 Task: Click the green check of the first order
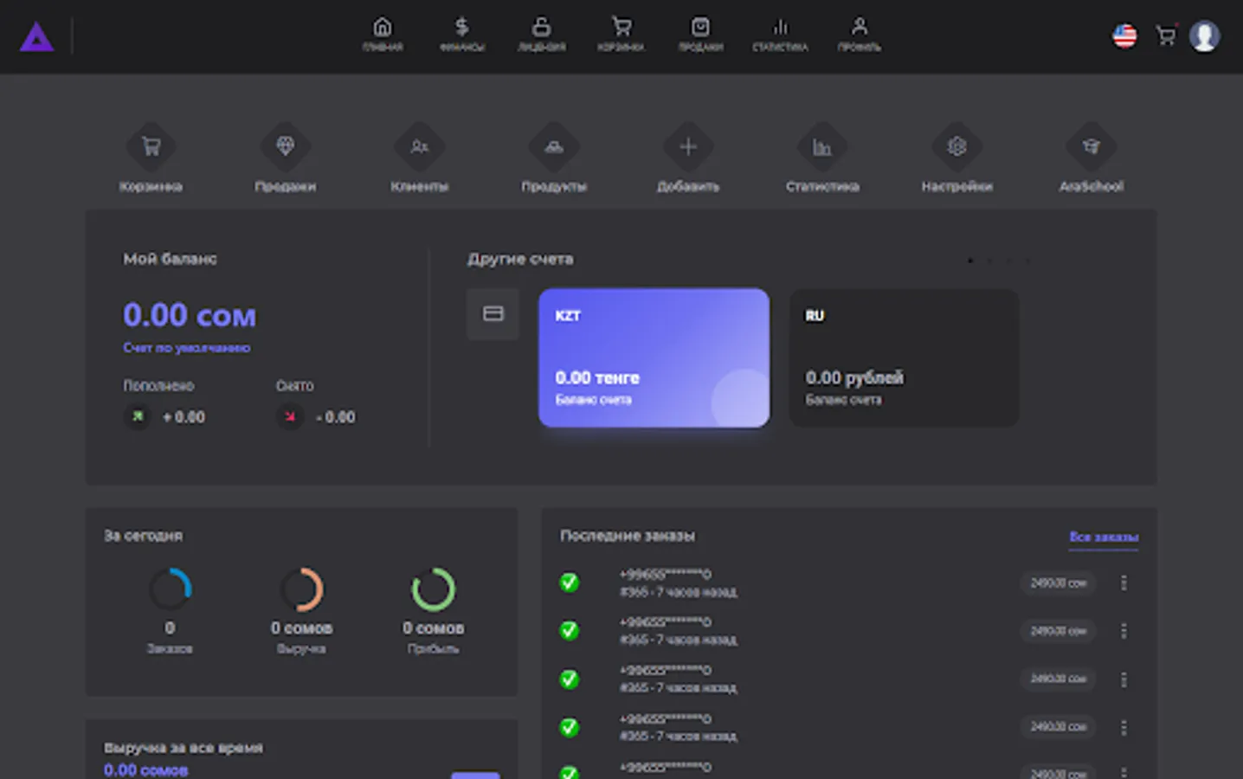point(569,583)
